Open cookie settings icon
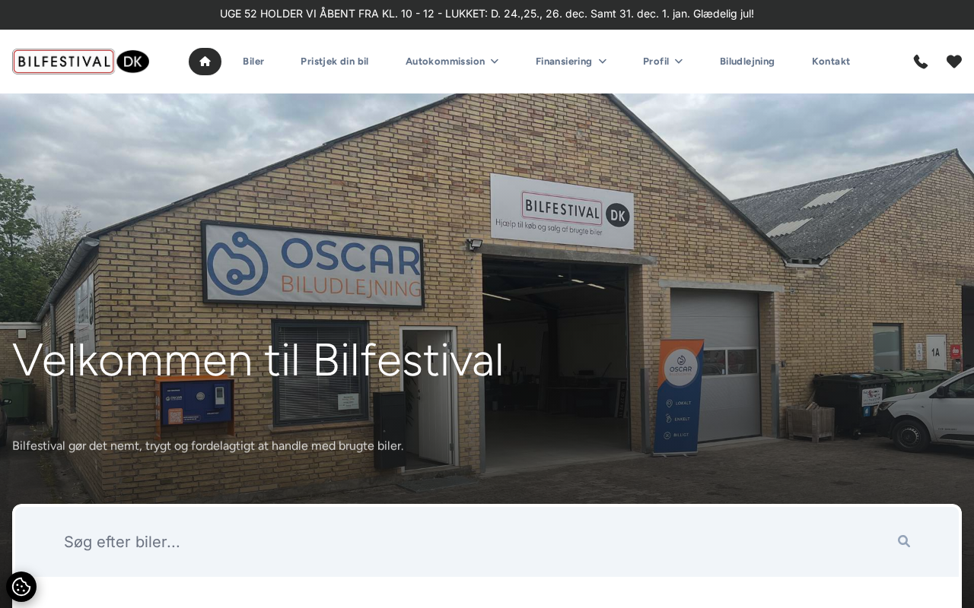This screenshot has width=974, height=608. coord(21,587)
